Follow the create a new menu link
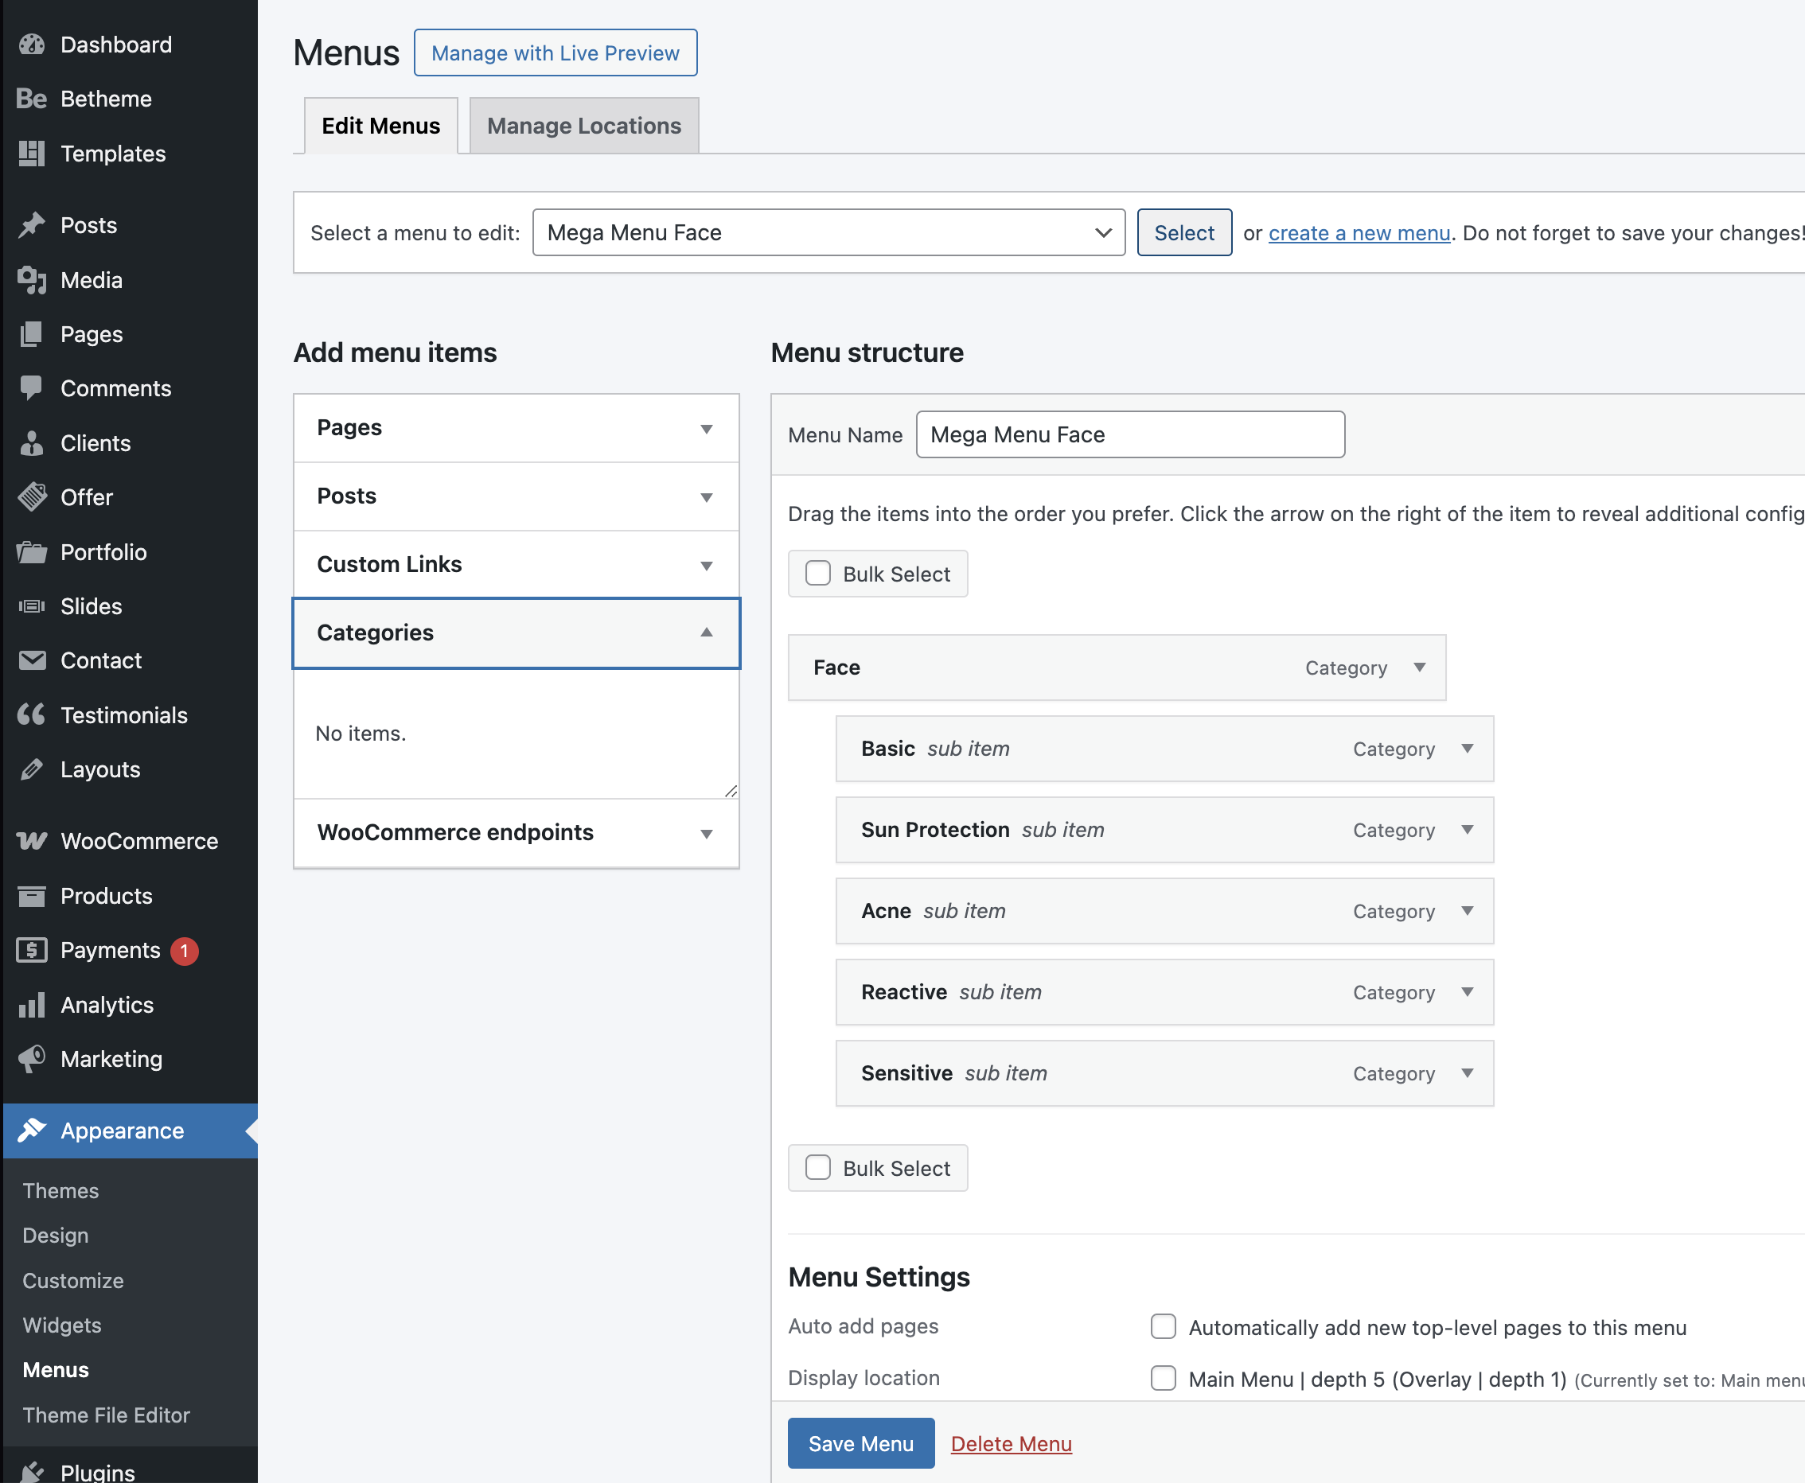 [1358, 233]
